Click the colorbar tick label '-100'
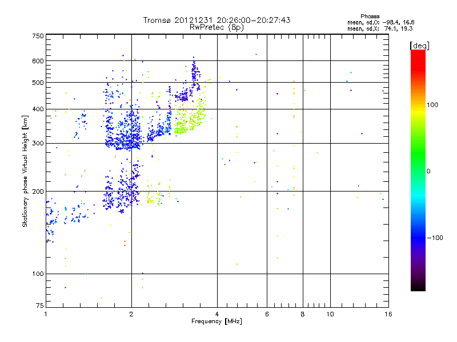This screenshot has height=342, width=457. click(435, 238)
